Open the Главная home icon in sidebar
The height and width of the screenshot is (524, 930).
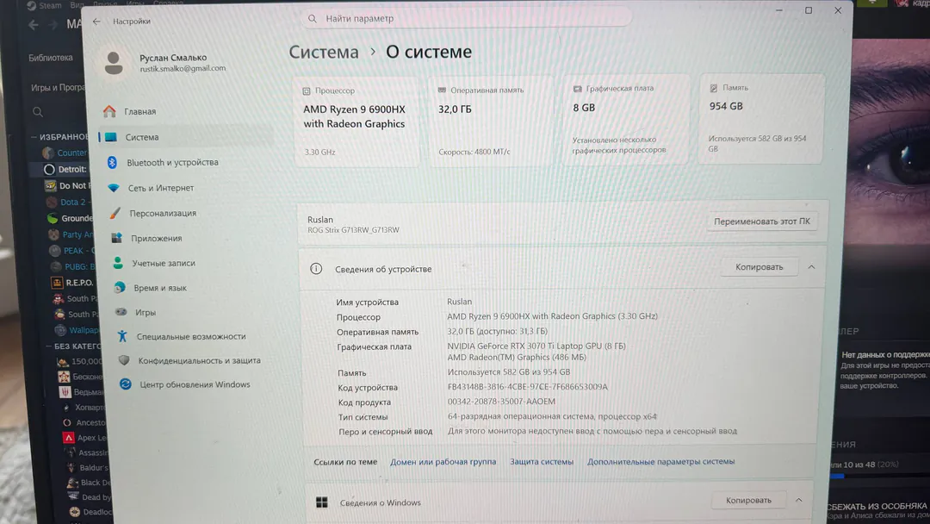tap(109, 111)
